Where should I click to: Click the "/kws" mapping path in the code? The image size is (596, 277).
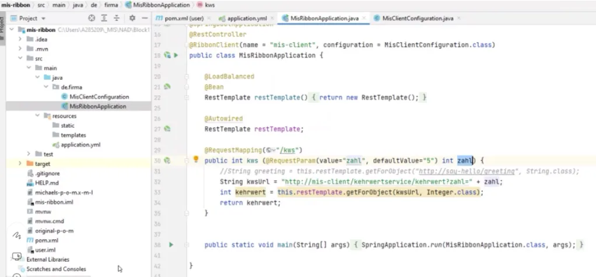point(288,150)
